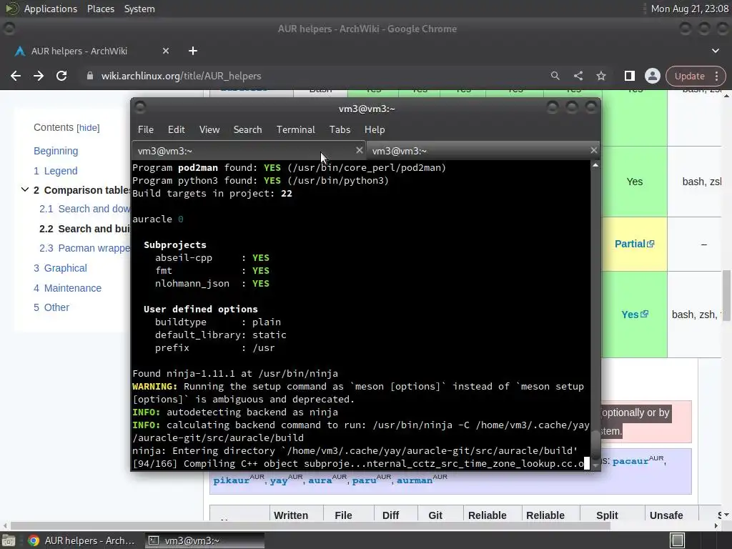This screenshot has height=549, width=732.
Task: Go back in Chrome history
Action: (16, 76)
